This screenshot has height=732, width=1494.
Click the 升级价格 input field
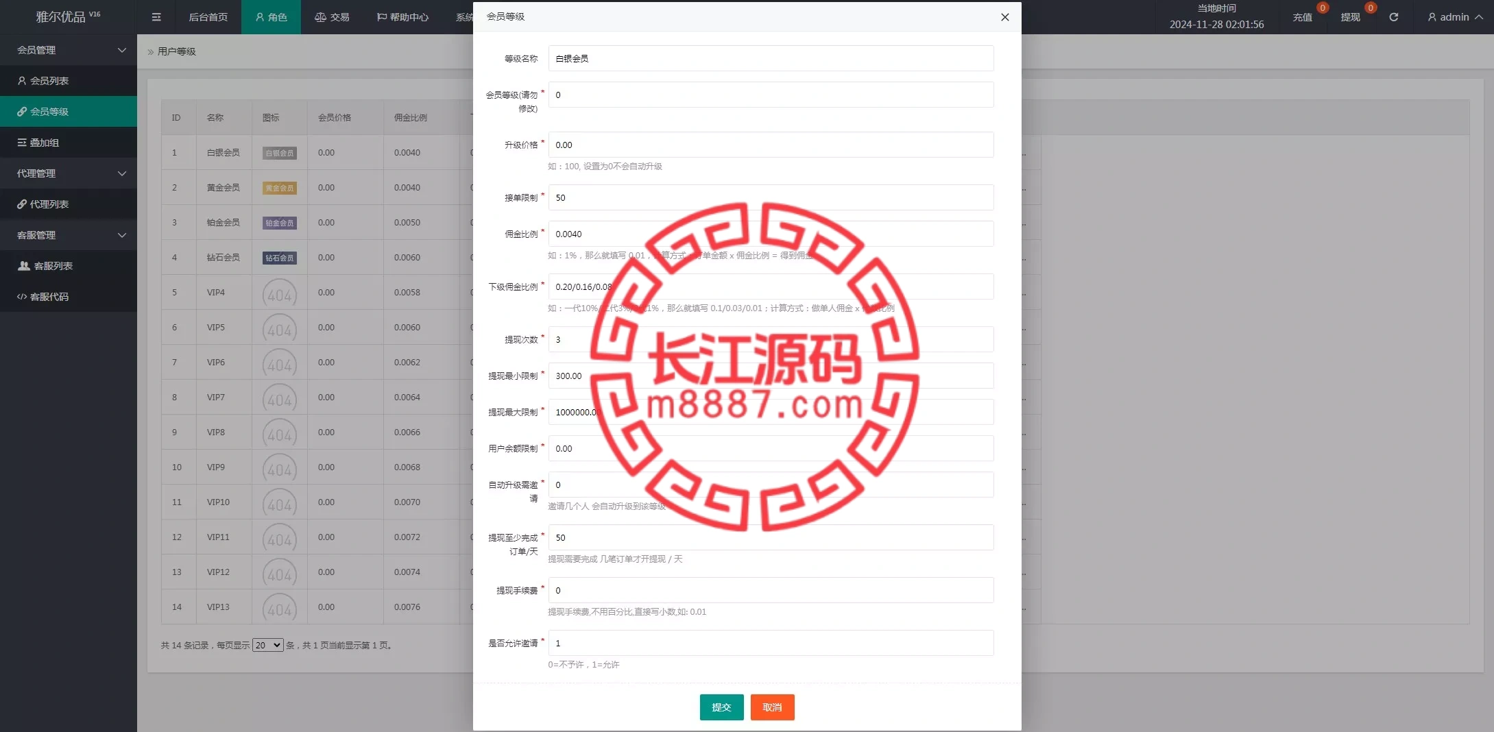pyautogui.click(x=771, y=145)
